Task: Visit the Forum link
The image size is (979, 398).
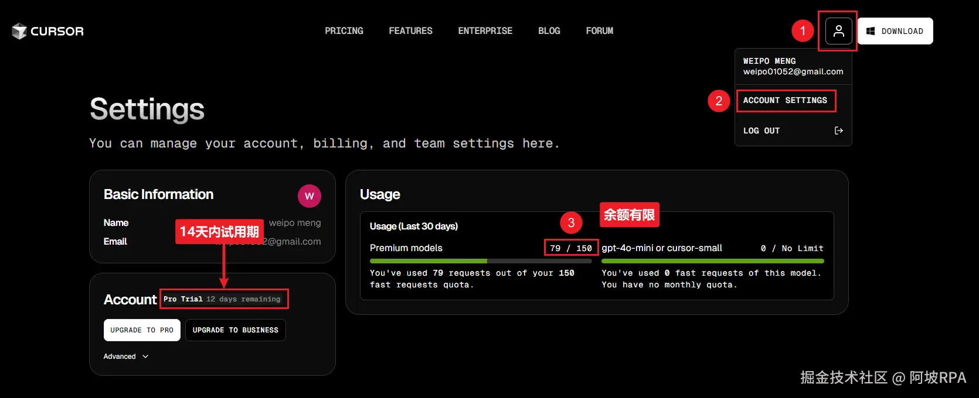Action: click(600, 31)
